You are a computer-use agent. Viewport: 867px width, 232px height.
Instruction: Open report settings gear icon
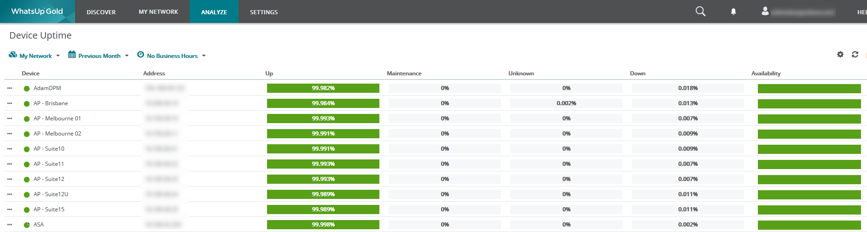pos(840,55)
